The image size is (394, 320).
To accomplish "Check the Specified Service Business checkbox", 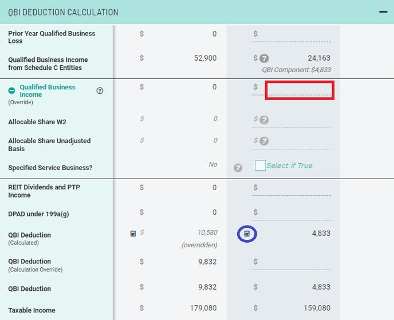I will point(260,165).
